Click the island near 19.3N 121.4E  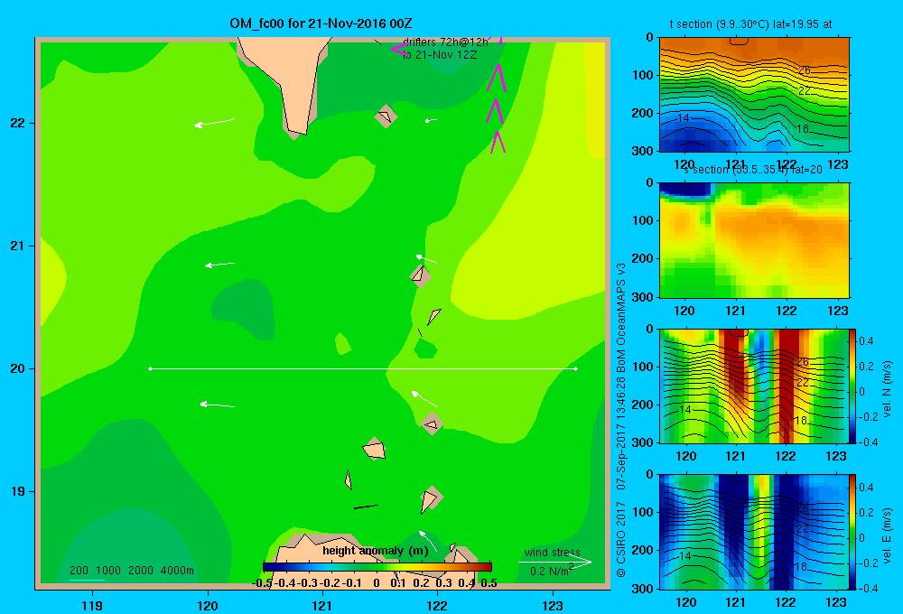click(375, 449)
